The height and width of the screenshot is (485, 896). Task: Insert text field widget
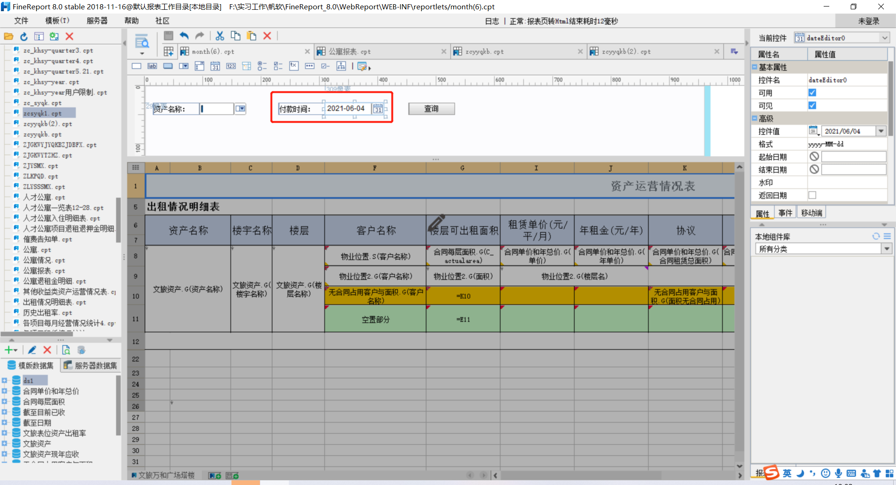tap(136, 66)
